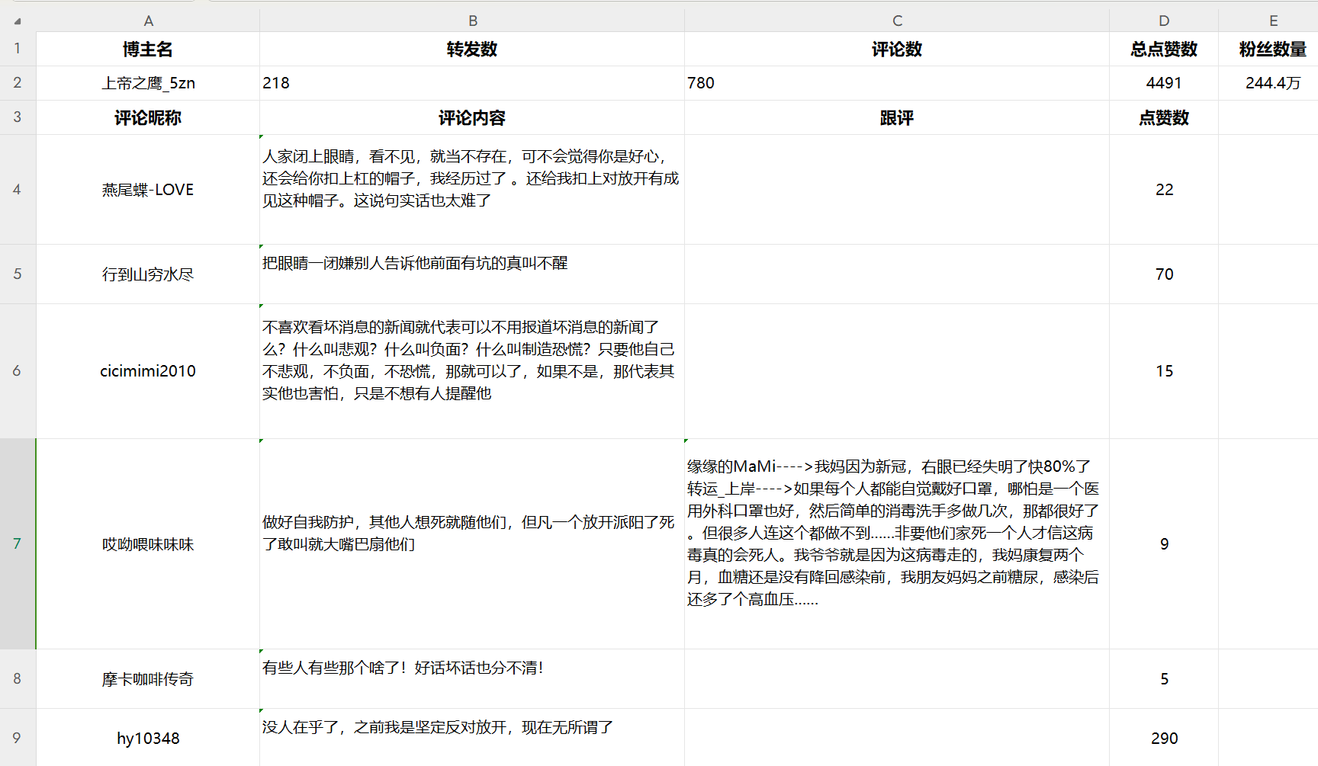This screenshot has width=1318, height=766.
Task: Click the 总点赞数 header cell
Action: pos(1164,49)
